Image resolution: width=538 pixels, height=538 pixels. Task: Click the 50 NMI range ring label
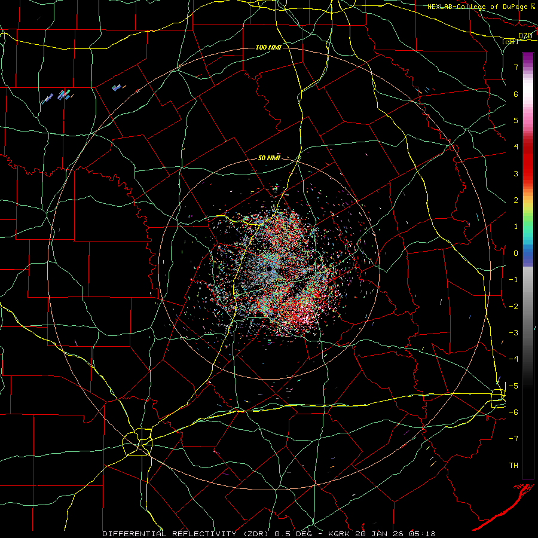pyautogui.click(x=269, y=158)
